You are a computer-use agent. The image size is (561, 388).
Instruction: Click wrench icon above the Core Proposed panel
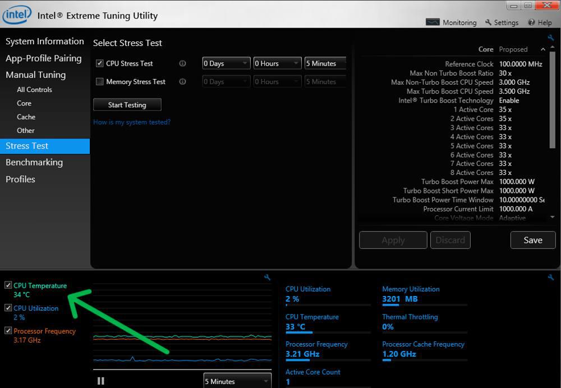[551, 38]
